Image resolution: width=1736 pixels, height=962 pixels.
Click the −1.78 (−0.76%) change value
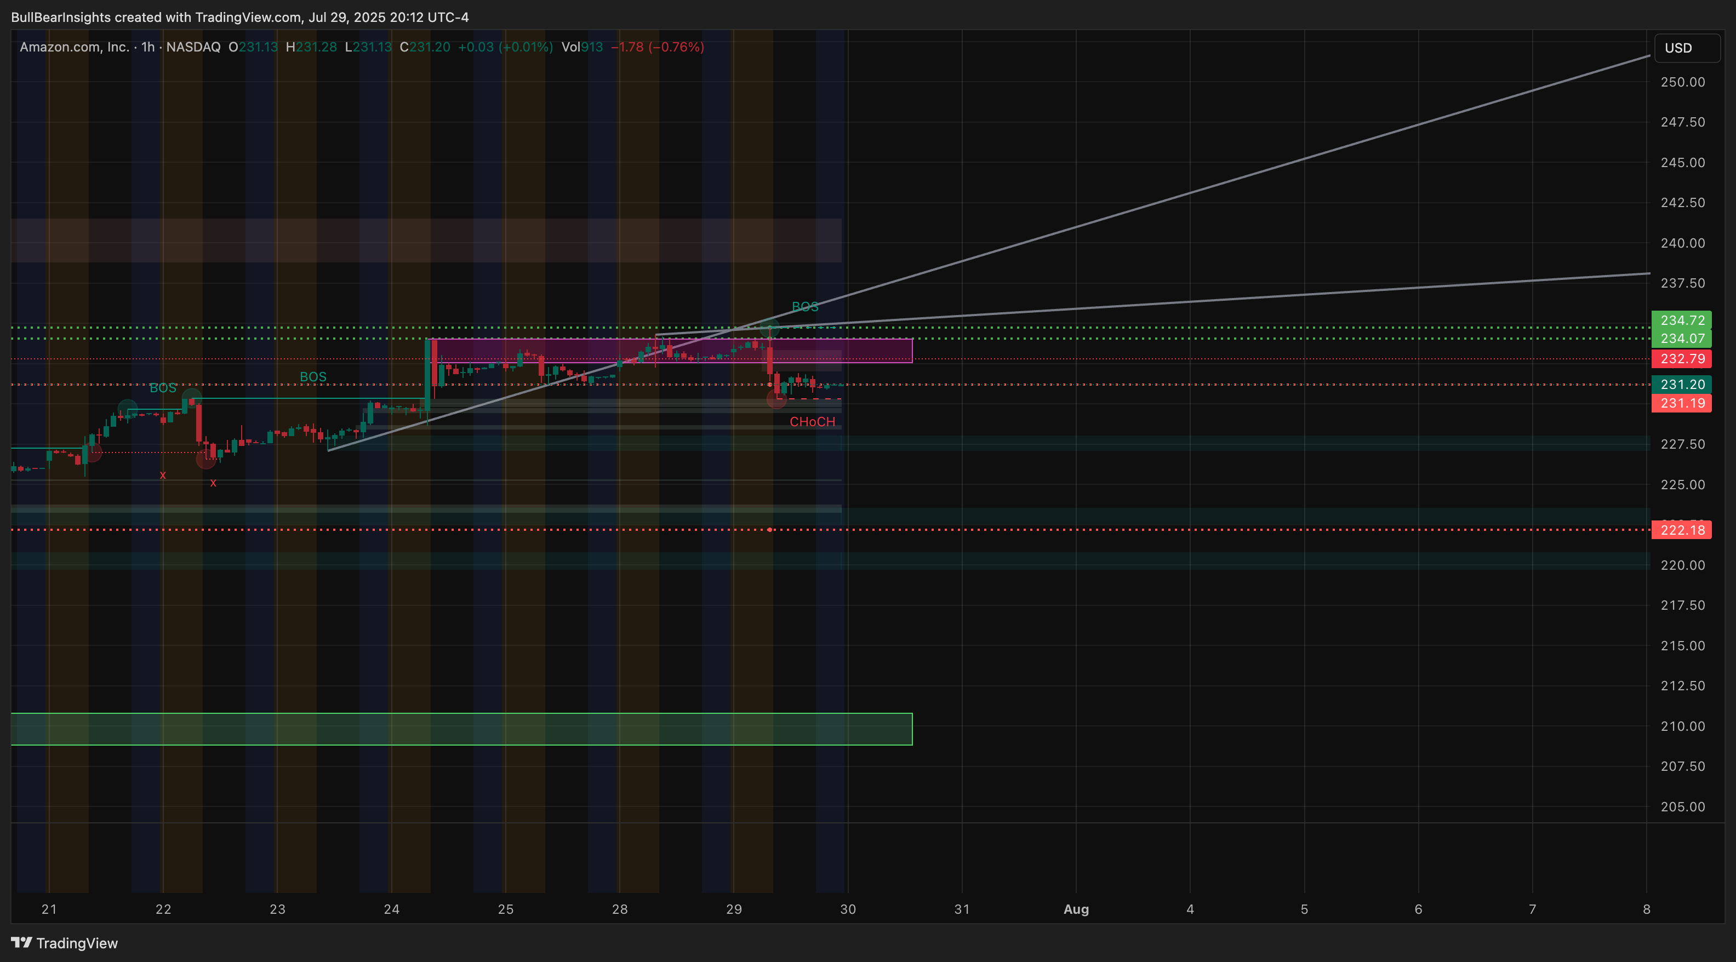point(657,47)
